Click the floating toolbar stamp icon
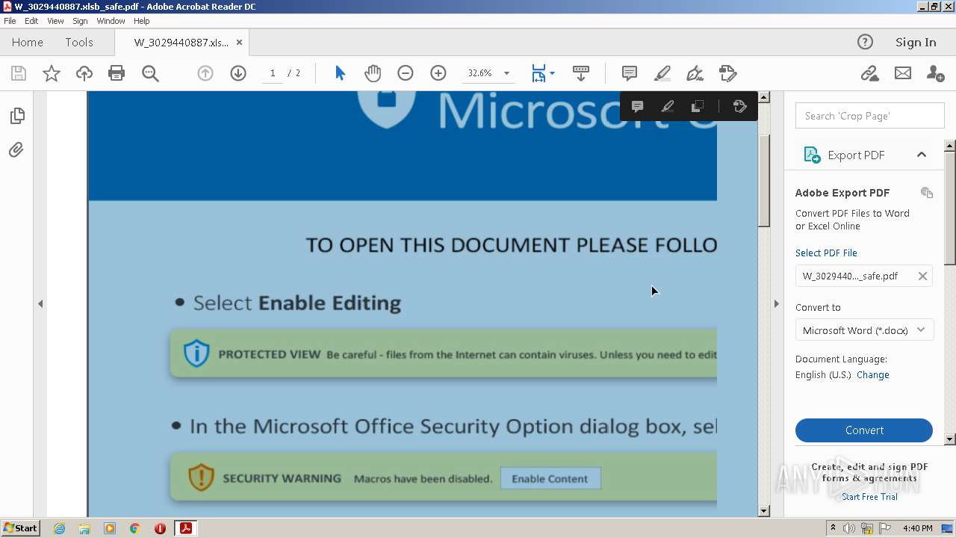The height and width of the screenshot is (538, 956). (740, 106)
